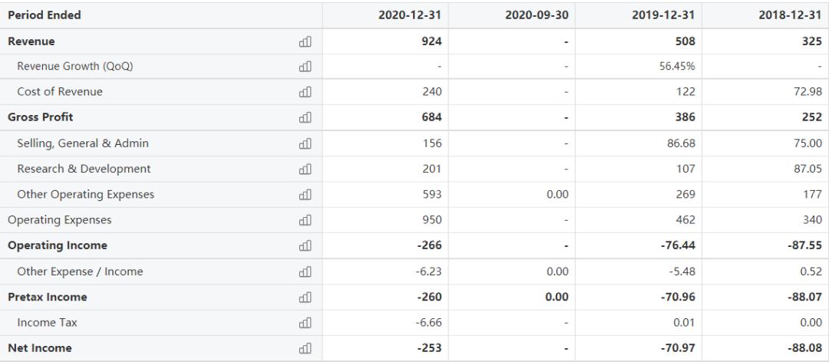Click the Operating Income chart icon
The image size is (829, 362).
(305, 246)
